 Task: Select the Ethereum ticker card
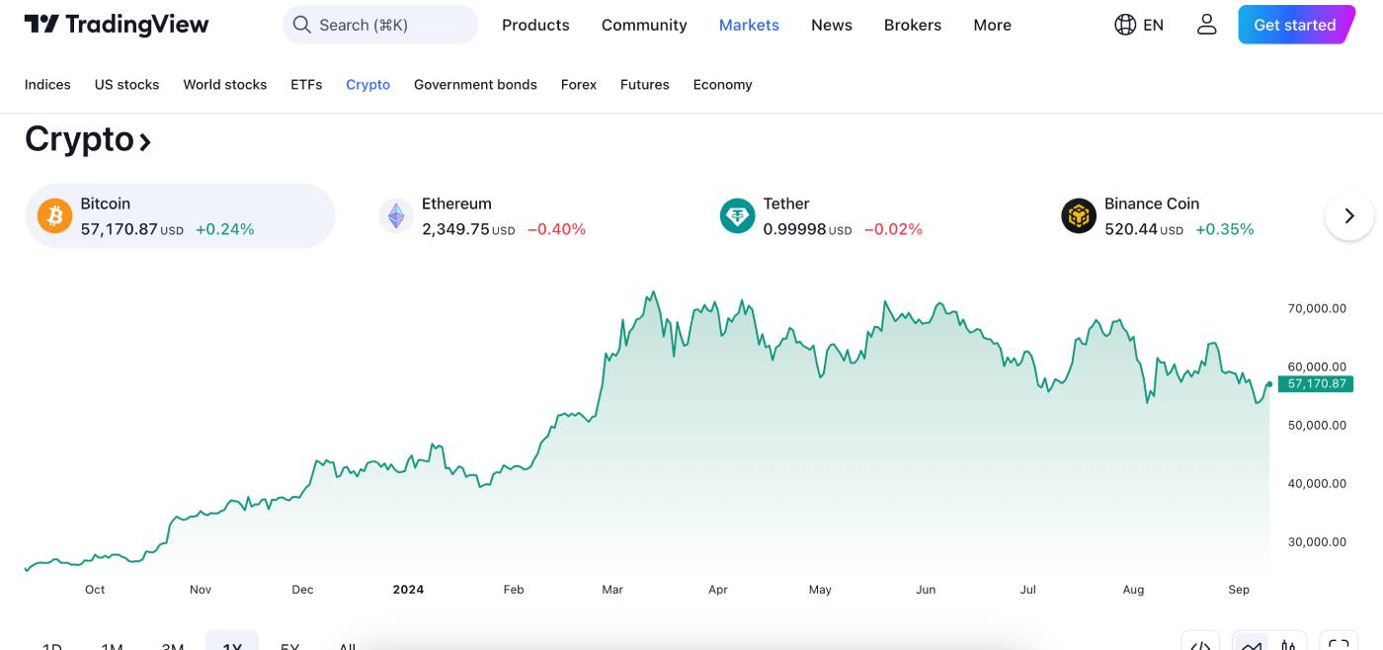521,215
